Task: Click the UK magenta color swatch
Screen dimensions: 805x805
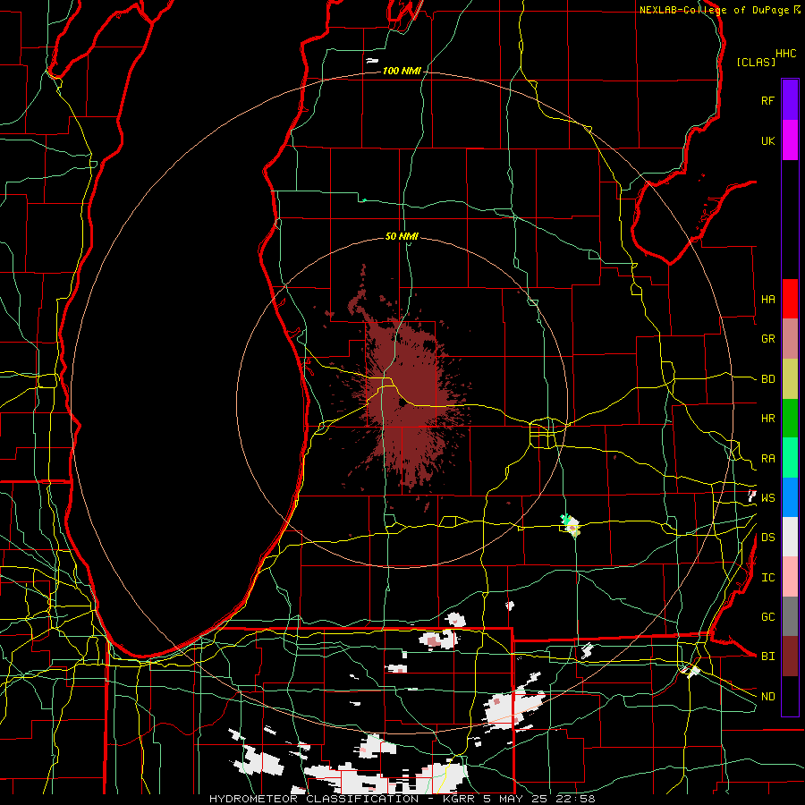Action: (x=790, y=140)
